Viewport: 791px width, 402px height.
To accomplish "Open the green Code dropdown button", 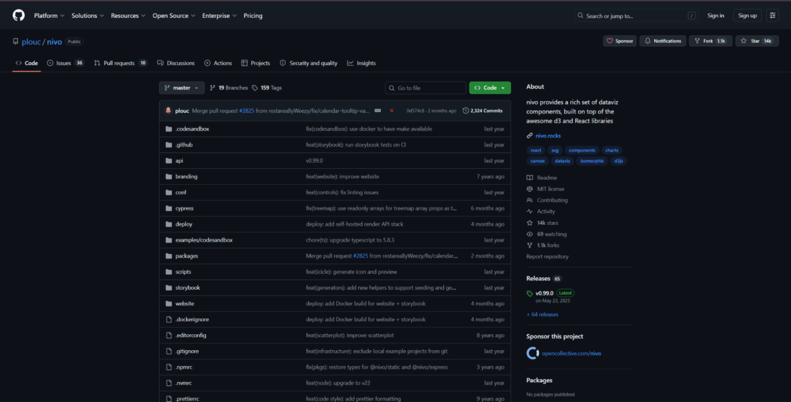I will (x=490, y=88).
